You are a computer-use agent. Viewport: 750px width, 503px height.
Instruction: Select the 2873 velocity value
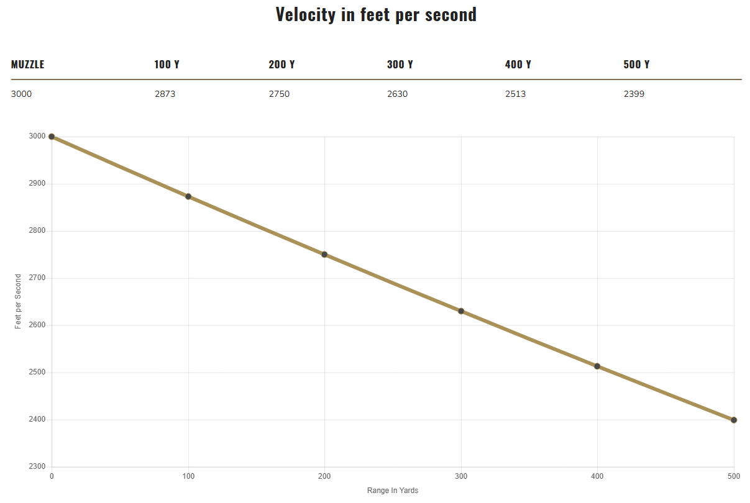(165, 94)
